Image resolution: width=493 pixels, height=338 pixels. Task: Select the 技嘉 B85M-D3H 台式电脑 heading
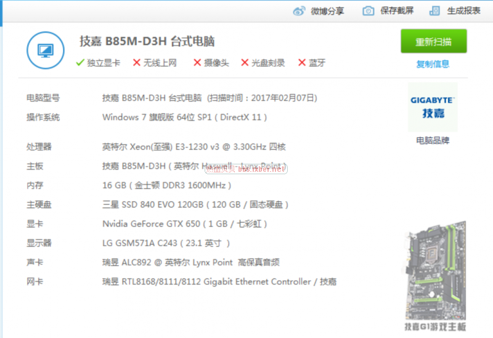click(x=147, y=42)
